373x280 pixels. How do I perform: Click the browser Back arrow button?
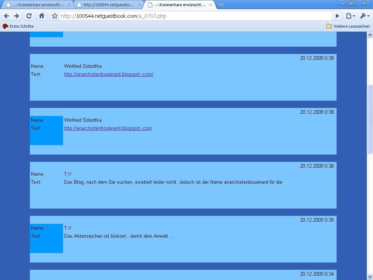(x=7, y=16)
